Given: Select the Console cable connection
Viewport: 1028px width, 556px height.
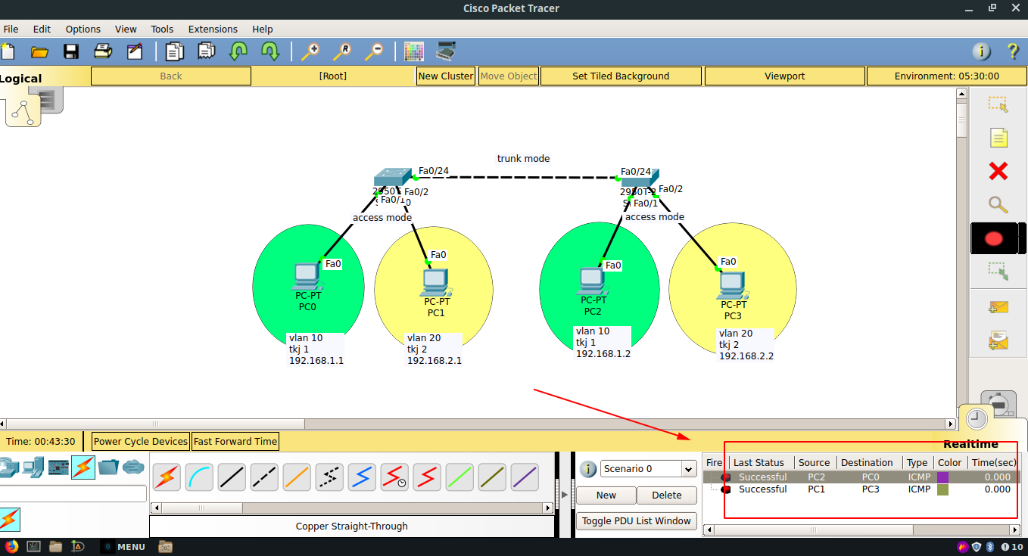Looking at the screenshot, I should pos(199,477).
